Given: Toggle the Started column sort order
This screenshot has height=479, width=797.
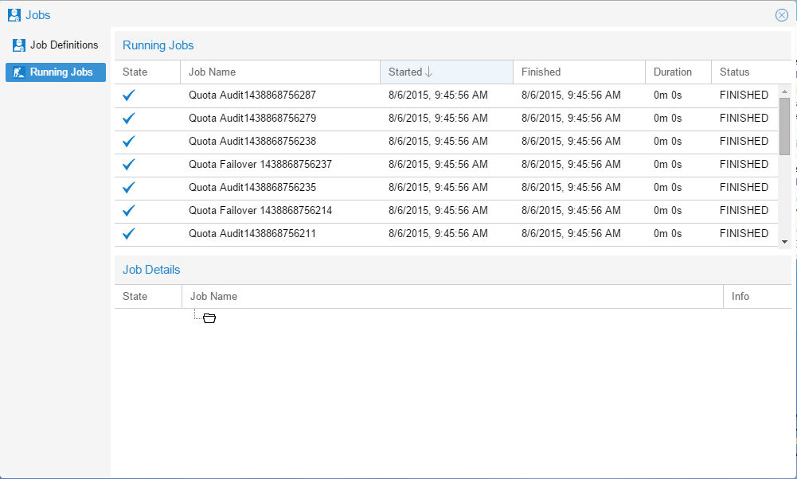Looking at the screenshot, I should click(x=447, y=72).
